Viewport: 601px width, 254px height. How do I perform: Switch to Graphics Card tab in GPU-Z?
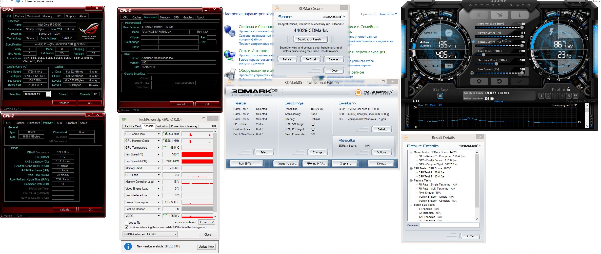[132, 126]
